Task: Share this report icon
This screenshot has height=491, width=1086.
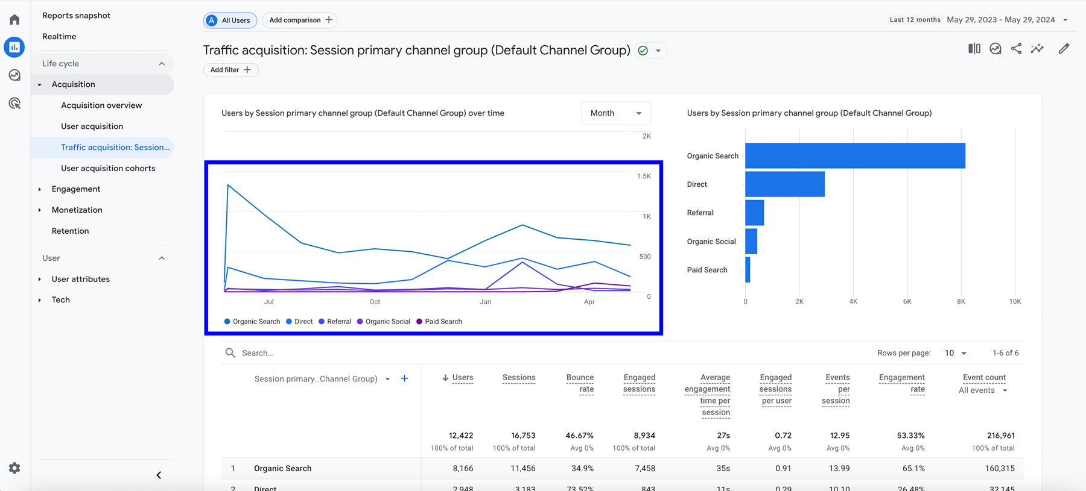Action: tap(1017, 49)
